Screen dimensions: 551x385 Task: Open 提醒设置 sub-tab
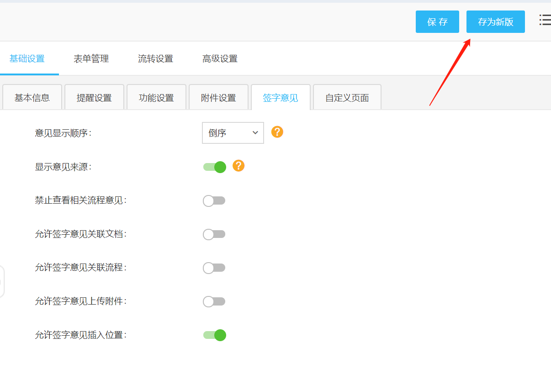[x=94, y=98]
